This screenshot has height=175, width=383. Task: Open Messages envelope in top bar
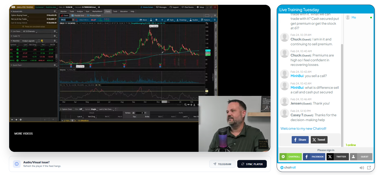[161, 7]
